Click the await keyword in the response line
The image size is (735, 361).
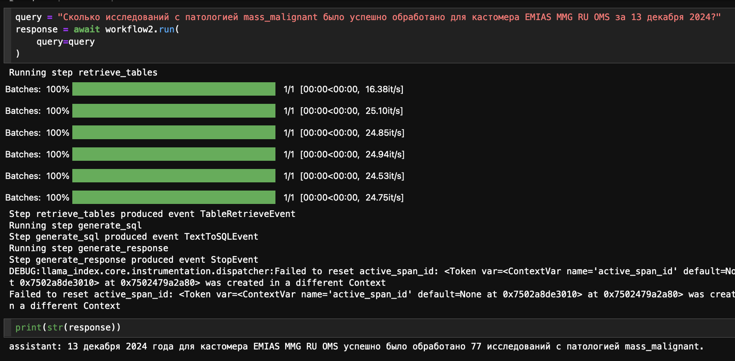87,29
